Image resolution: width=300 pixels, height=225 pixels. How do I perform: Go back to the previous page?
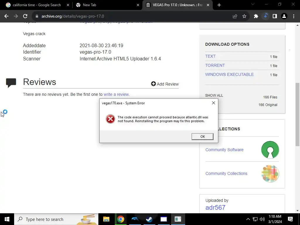[x=6, y=16]
